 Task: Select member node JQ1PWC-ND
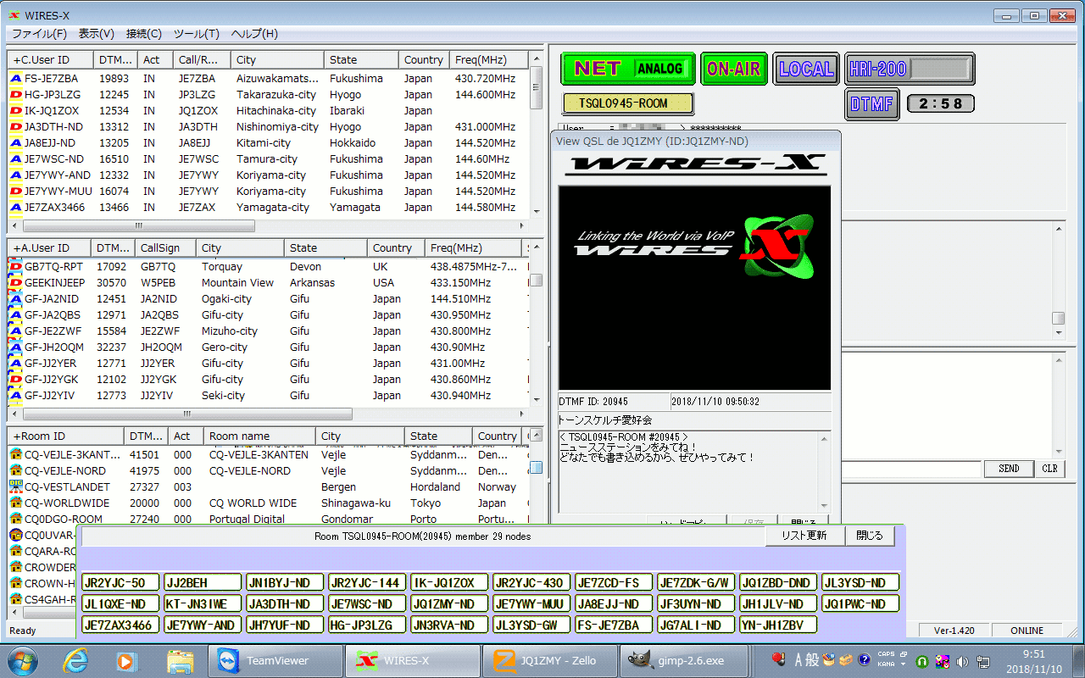(860, 604)
